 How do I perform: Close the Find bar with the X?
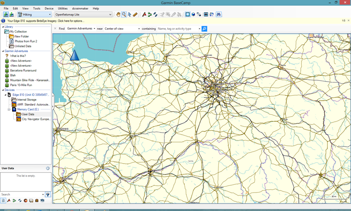click(55, 29)
